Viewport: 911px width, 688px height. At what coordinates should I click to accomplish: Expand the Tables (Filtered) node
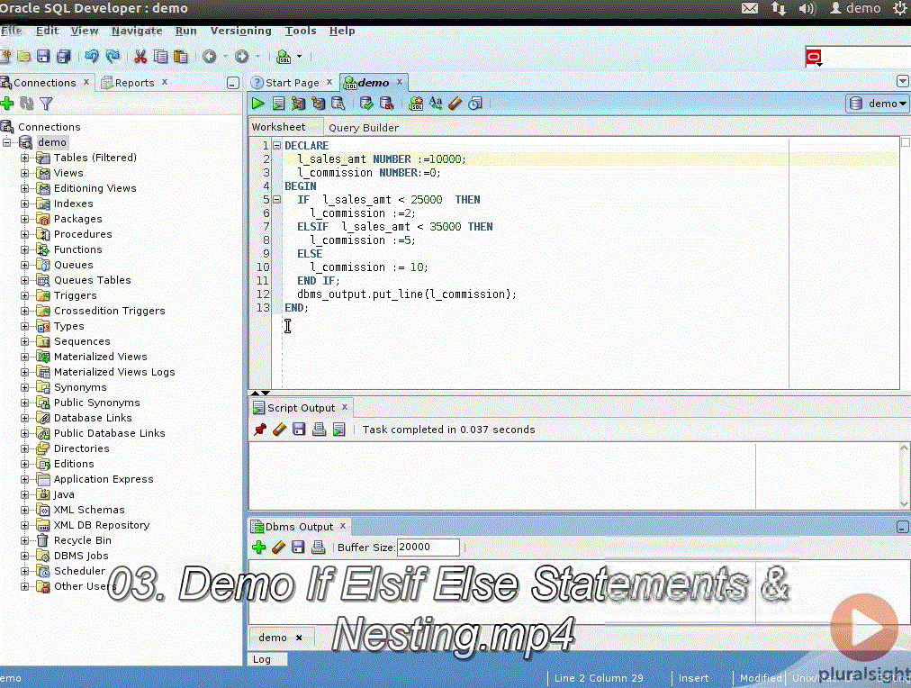[24, 158]
